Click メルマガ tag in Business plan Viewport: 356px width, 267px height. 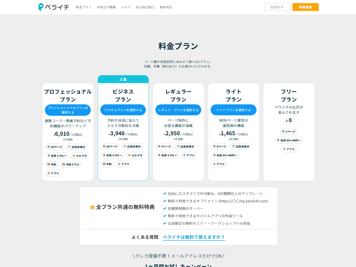135,155
